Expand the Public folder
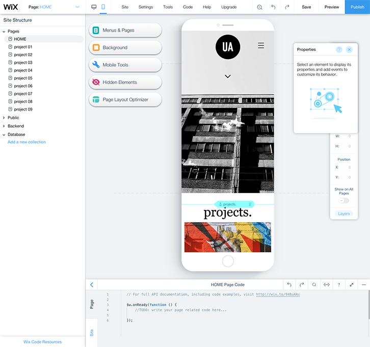This screenshot has height=347, width=370. [4, 118]
